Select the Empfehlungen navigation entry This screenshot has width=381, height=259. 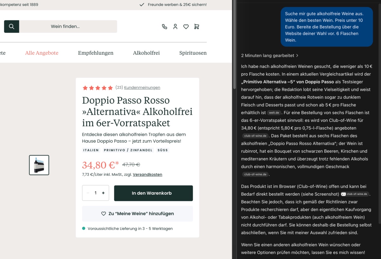tap(96, 53)
